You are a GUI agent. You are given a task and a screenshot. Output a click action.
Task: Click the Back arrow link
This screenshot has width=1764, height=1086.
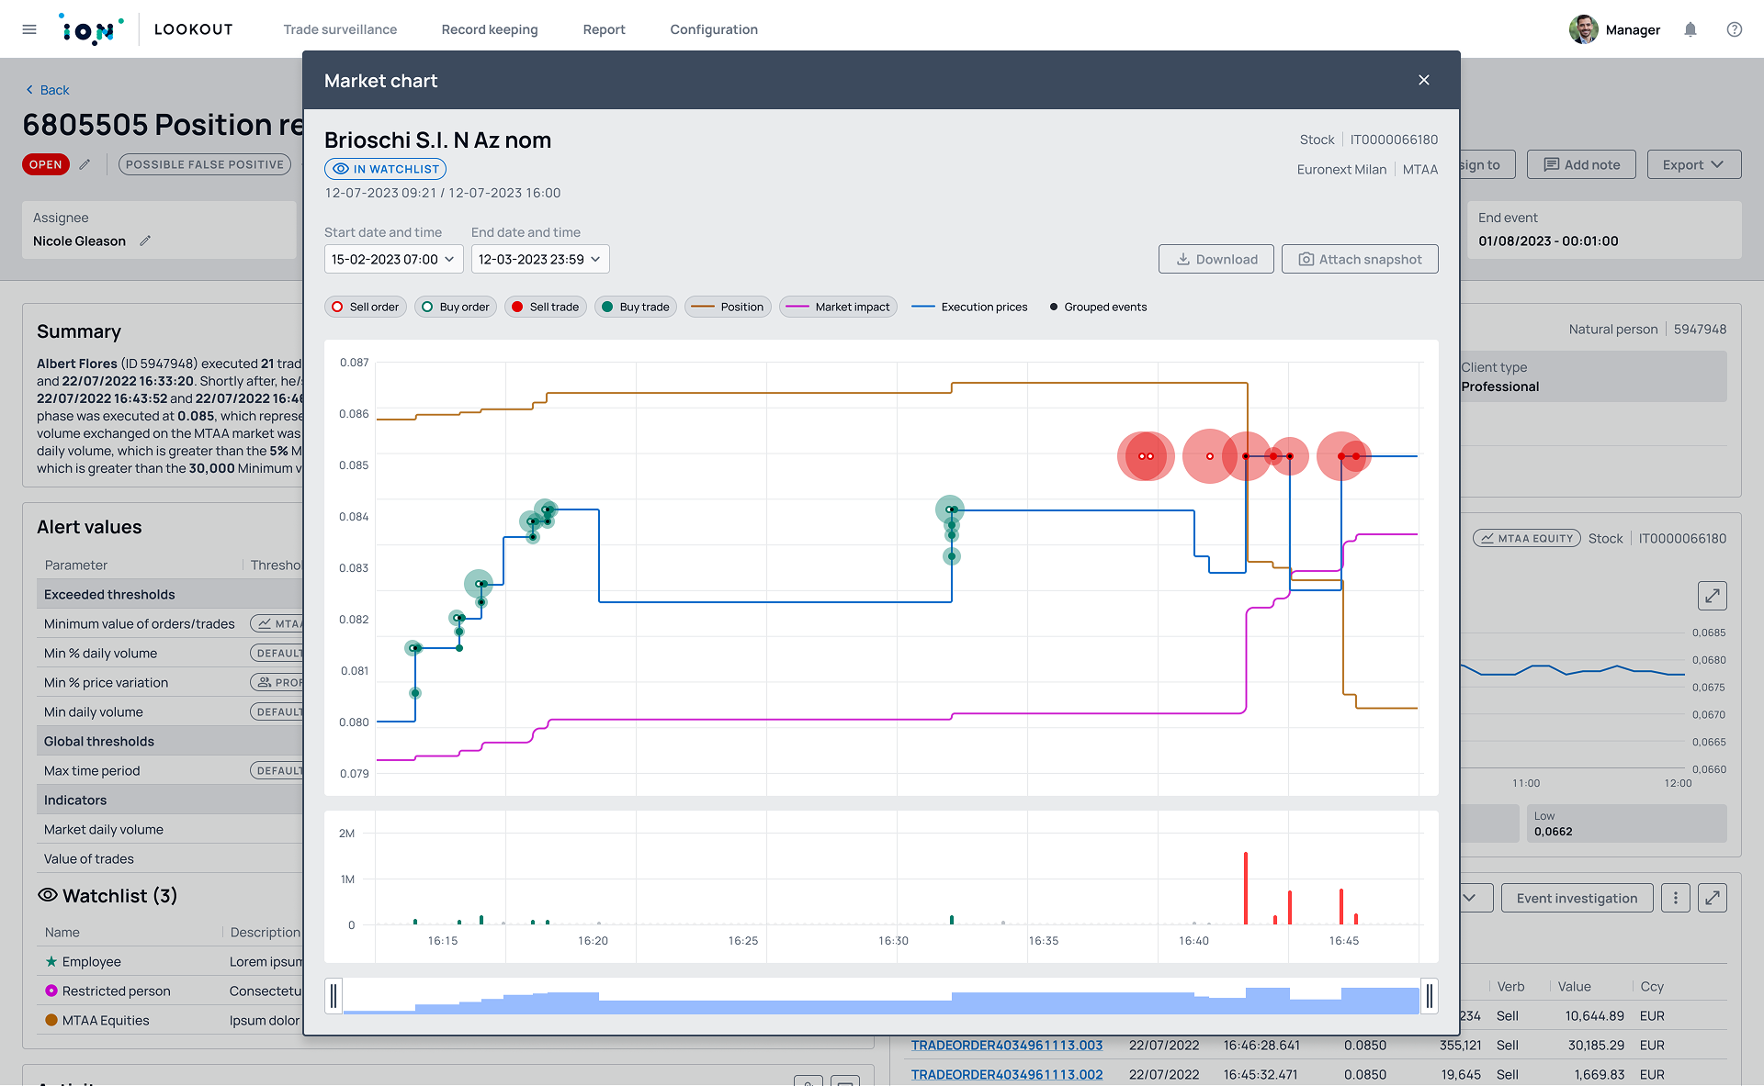(x=47, y=90)
